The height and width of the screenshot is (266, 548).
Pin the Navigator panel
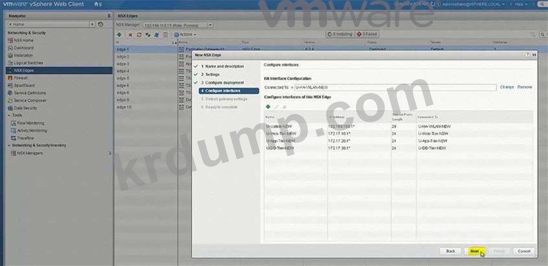point(109,16)
